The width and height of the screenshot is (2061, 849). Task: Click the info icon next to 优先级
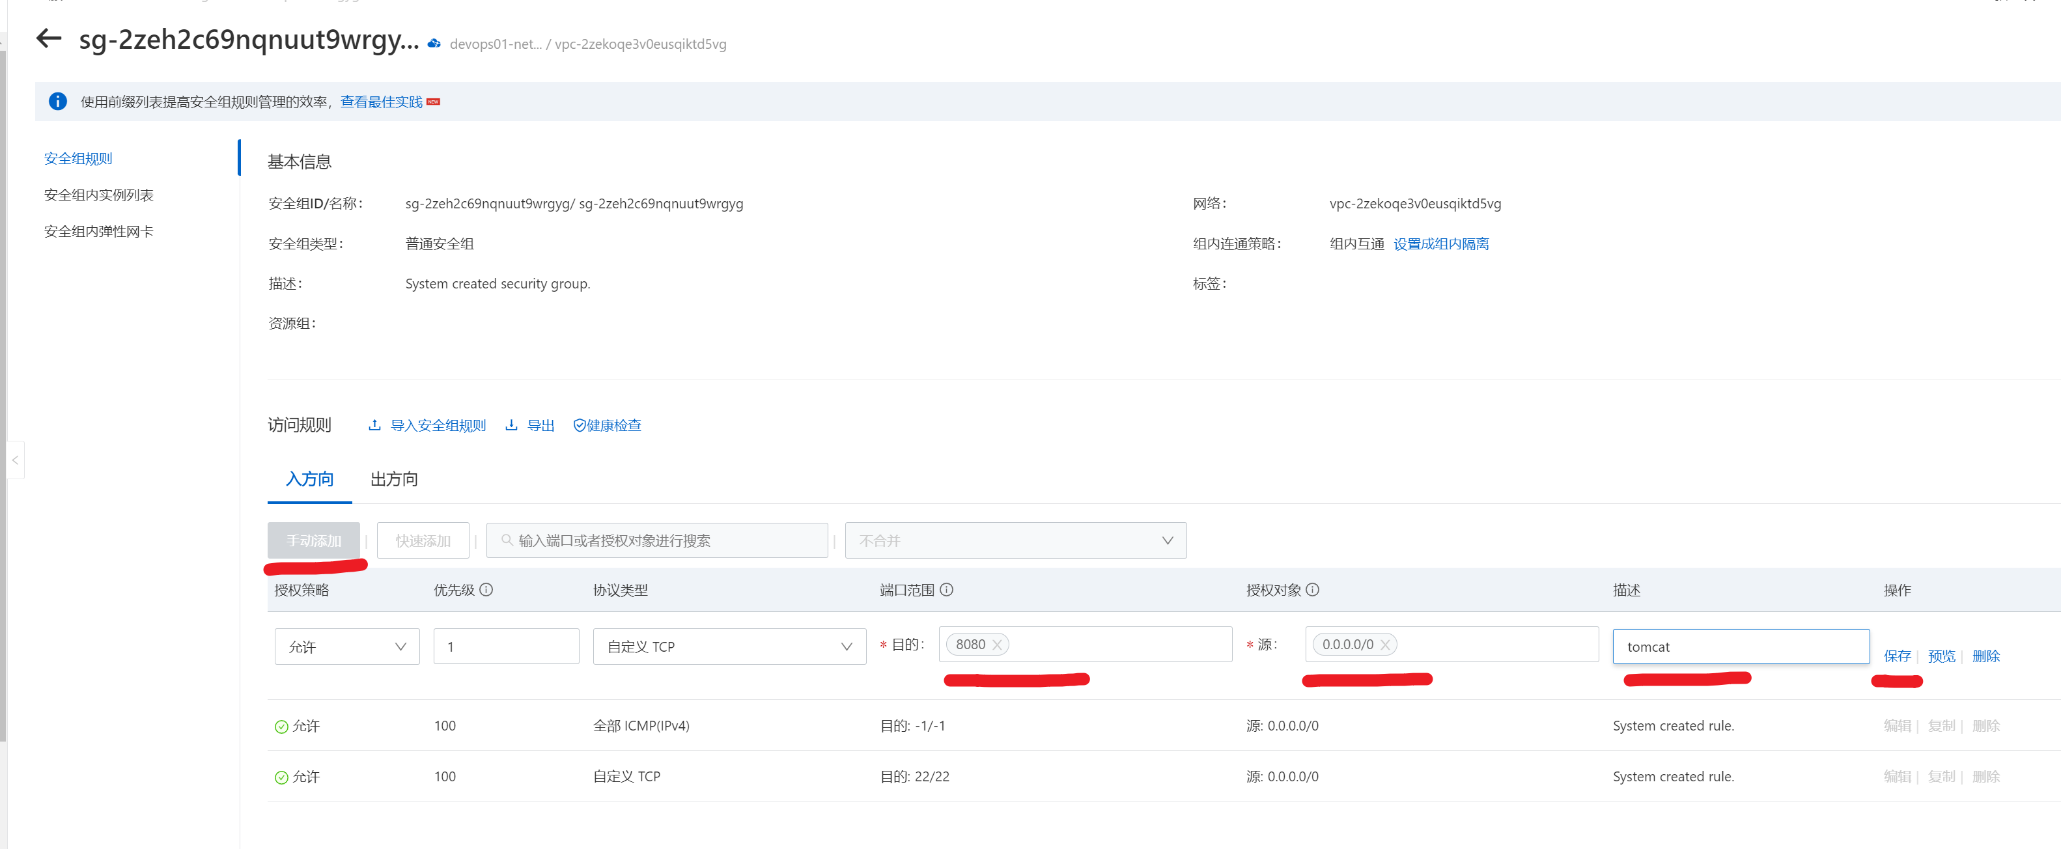(486, 590)
